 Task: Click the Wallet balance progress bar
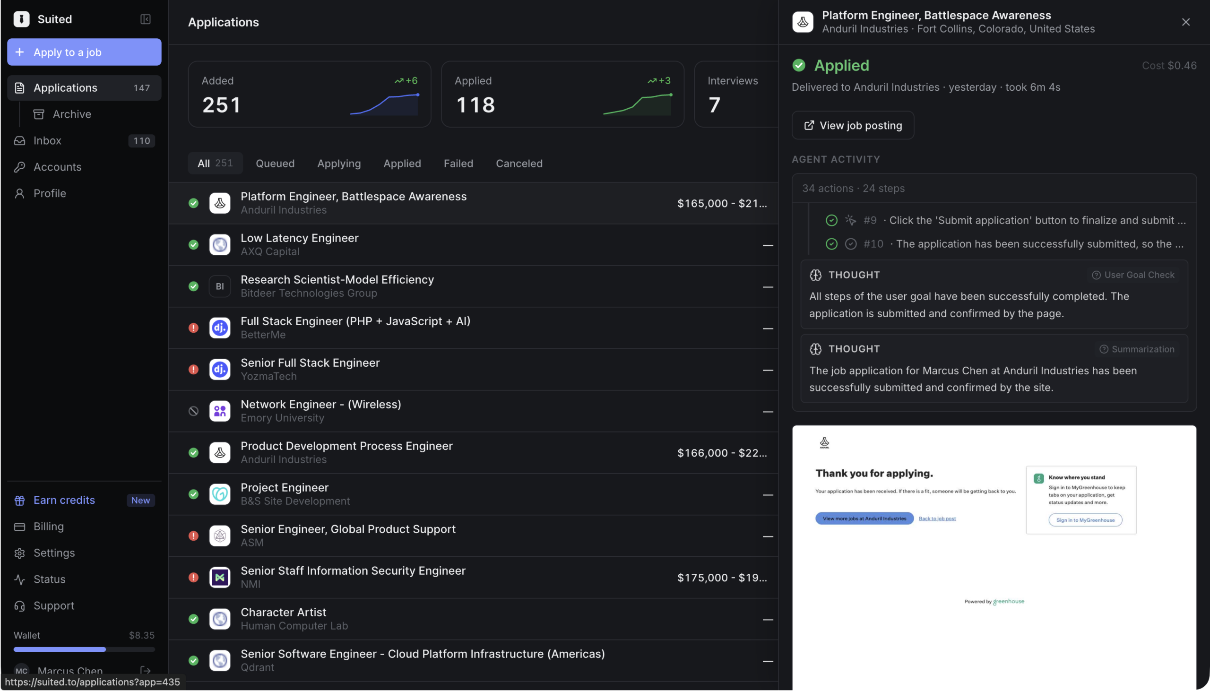point(85,649)
